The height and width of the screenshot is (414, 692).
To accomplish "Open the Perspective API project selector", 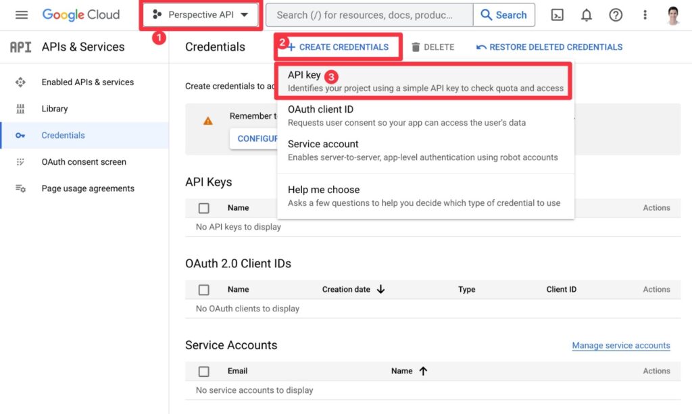I will [200, 15].
